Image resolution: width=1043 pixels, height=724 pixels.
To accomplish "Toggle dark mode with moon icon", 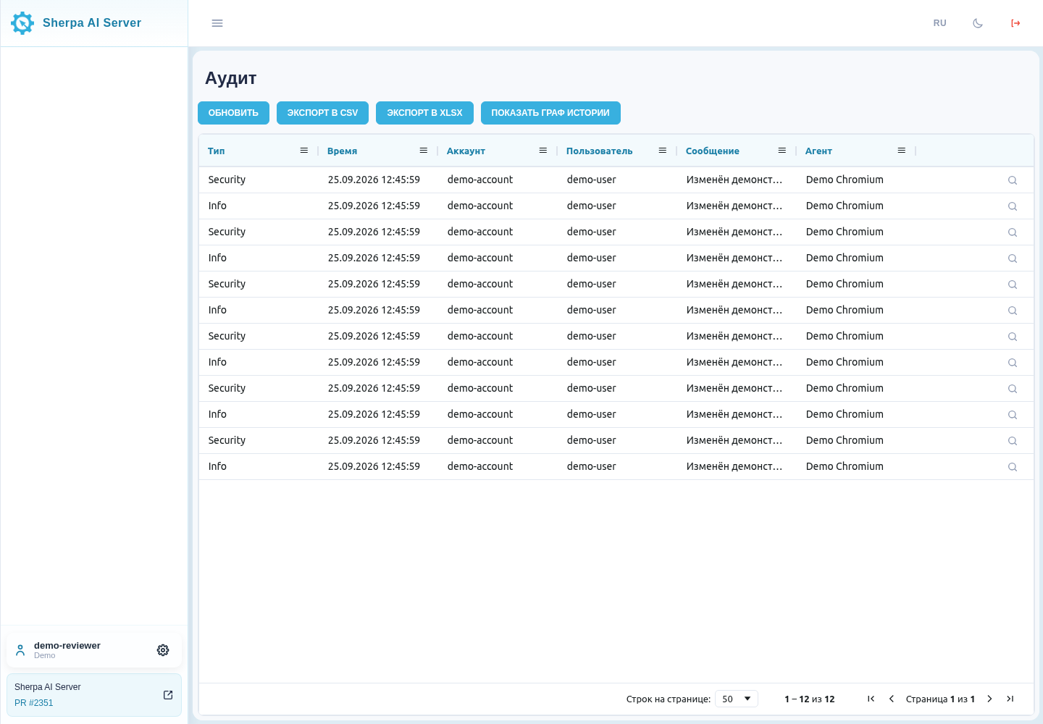I will 978,23.
